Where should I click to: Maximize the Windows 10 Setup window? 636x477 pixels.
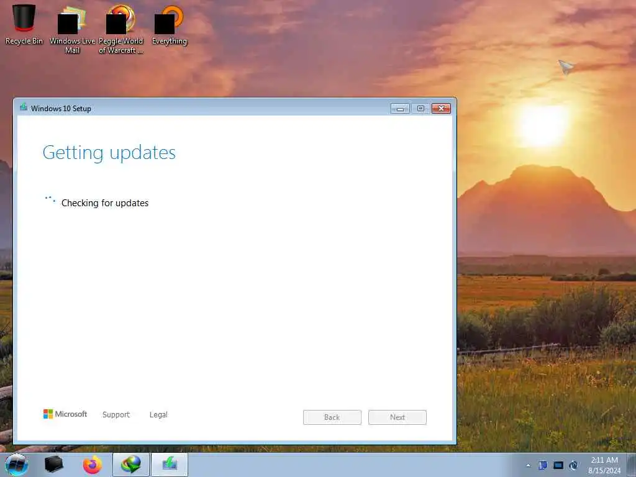click(420, 108)
